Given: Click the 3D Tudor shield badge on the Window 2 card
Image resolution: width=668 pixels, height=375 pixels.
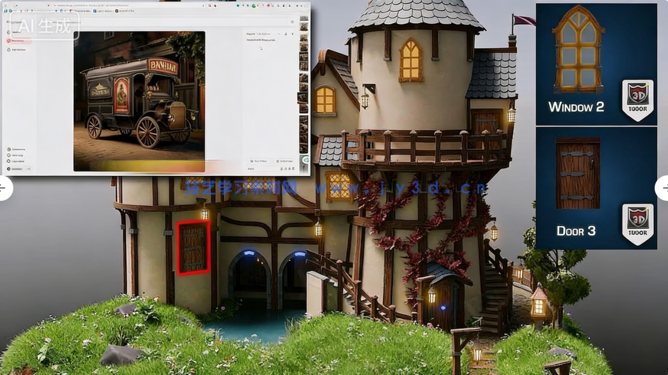Looking at the screenshot, I should [637, 100].
